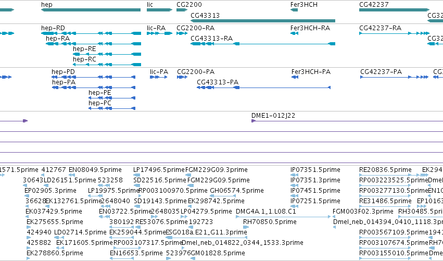
Task: Click the long CG43313 gene bar
Action: click(263, 21)
